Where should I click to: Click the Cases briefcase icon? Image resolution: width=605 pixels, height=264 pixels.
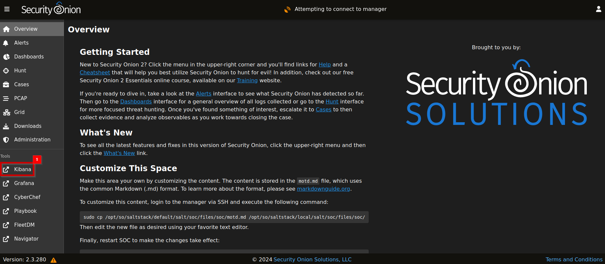[x=6, y=85]
